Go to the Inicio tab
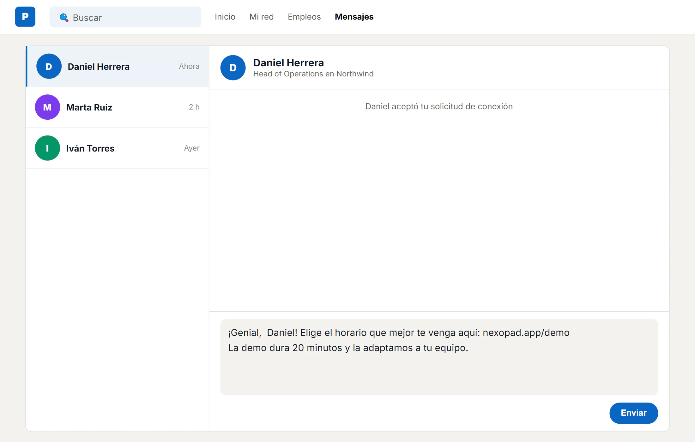Viewport: 695px width, 442px height. coord(225,17)
